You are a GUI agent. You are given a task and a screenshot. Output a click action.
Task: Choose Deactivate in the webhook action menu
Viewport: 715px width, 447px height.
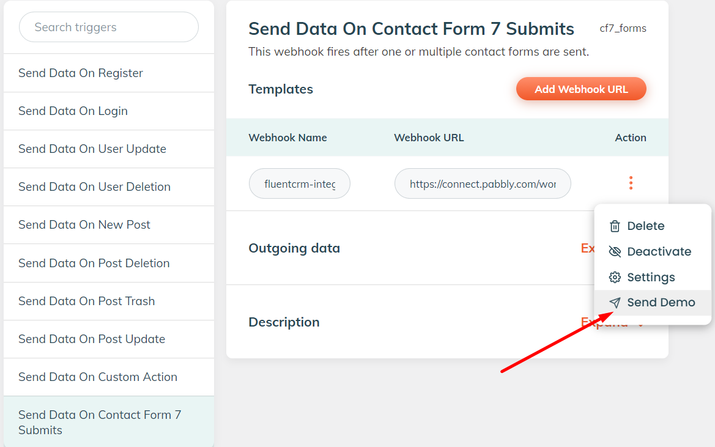click(x=659, y=252)
